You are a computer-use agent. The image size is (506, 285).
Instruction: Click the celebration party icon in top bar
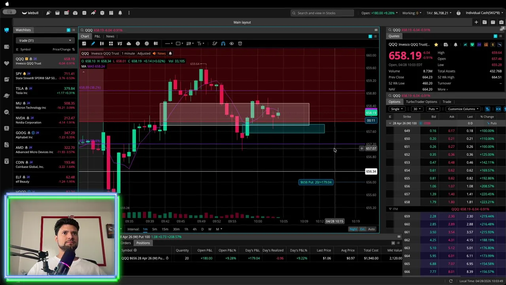[49, 13]
